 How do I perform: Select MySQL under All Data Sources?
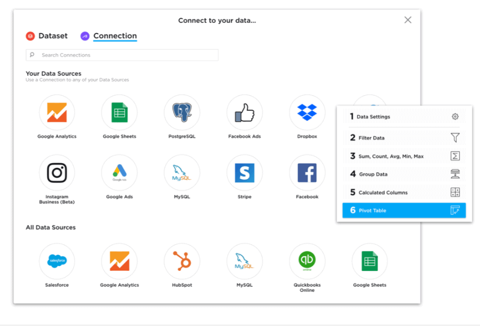click(245, 261)
